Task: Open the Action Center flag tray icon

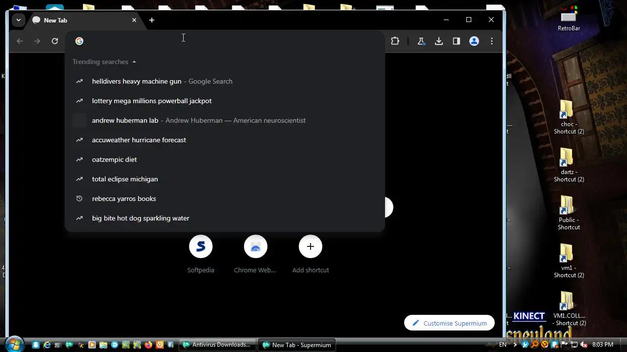Action: (565, 345)
